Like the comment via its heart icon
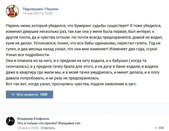169x131 pixels. (155, 128)
